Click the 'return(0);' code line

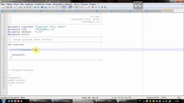click(x=18, y=55)
